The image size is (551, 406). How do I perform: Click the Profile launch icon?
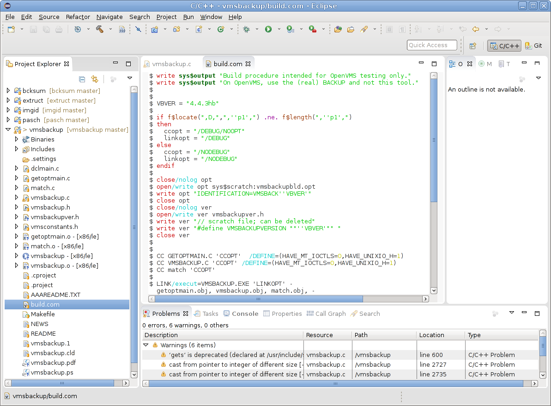pyautogui.click(x=290, y=29)
